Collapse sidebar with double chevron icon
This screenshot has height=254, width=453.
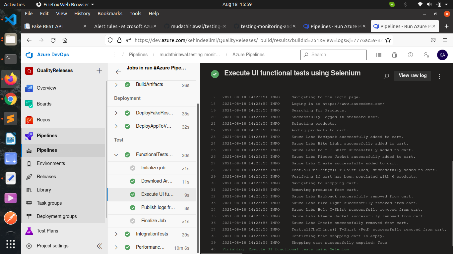(99, 246)
